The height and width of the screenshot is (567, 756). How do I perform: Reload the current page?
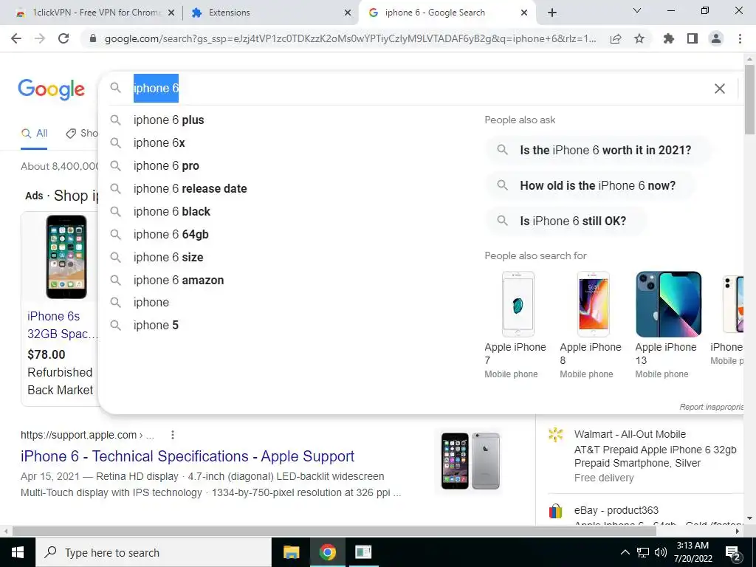(63, 38)
